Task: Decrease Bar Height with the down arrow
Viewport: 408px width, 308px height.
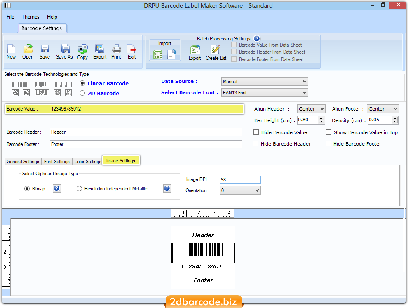Action: click(x=321, y=122)
